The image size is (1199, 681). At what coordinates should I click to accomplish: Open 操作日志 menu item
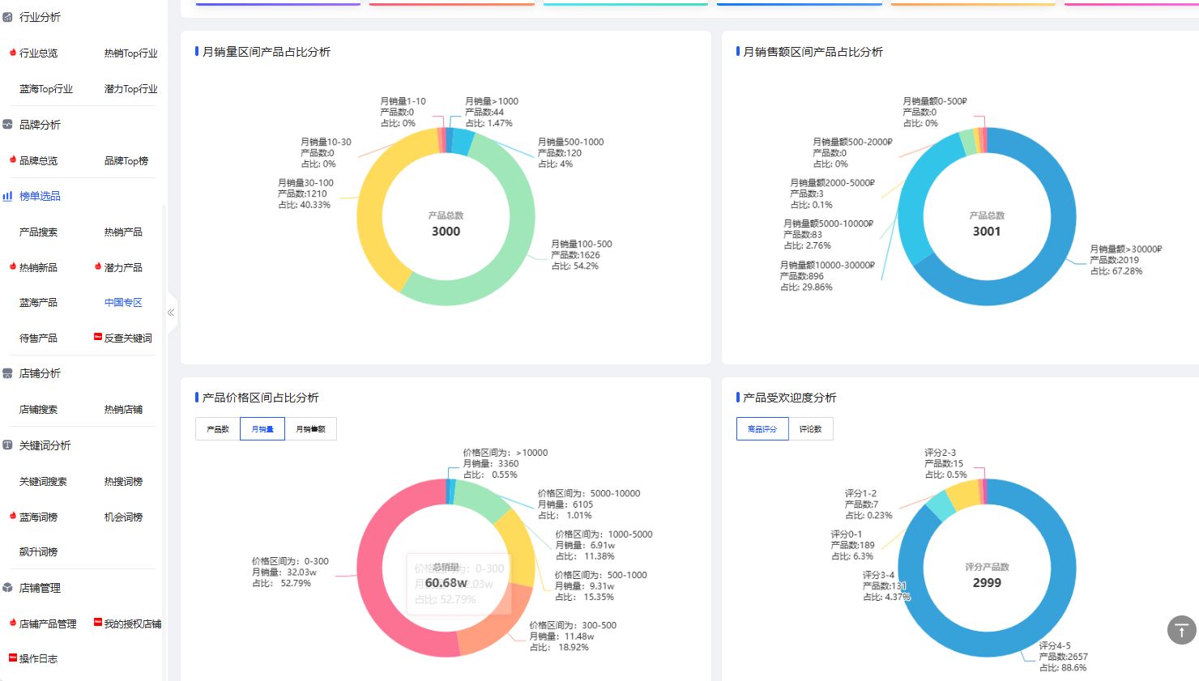click(38, 659)
